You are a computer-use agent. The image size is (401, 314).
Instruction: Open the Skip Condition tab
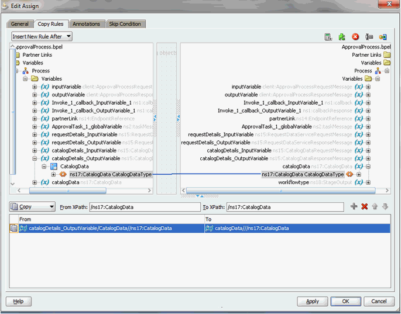[125, 24]
